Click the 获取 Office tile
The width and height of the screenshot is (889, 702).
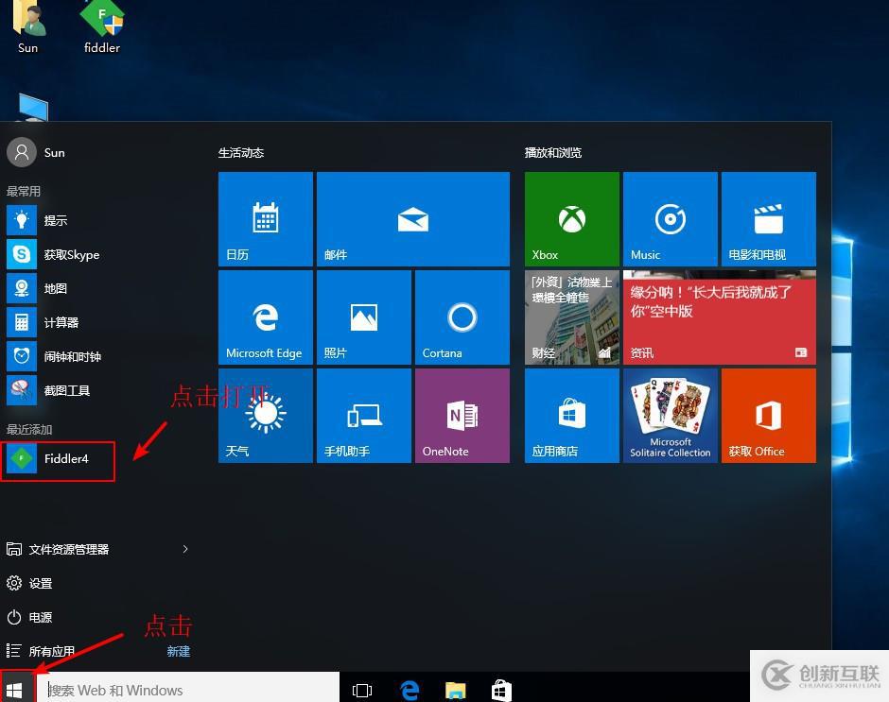768,416
